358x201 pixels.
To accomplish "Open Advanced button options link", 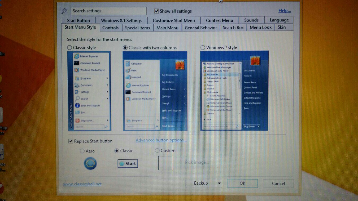I will 161,140.
